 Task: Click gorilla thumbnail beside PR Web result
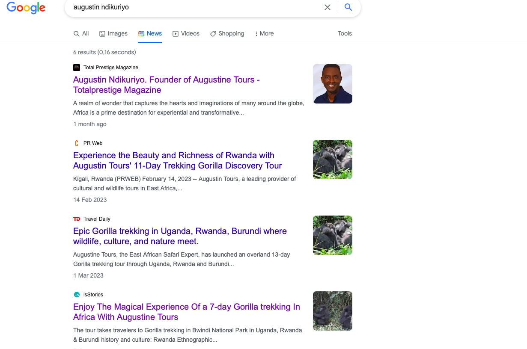(333, 160)
